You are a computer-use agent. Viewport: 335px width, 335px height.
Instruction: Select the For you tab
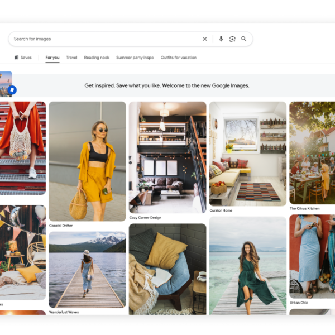tap(52, 58)
